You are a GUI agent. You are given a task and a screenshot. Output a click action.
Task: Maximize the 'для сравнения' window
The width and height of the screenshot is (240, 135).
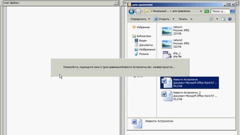click(x=228, y=4)
